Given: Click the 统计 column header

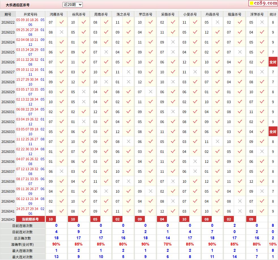Looking at the screenshot, I should [273, 14].
